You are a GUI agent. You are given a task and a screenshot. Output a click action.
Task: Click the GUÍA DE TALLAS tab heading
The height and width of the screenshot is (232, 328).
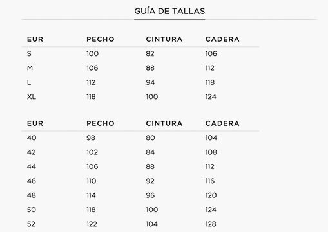coord(169,12)
